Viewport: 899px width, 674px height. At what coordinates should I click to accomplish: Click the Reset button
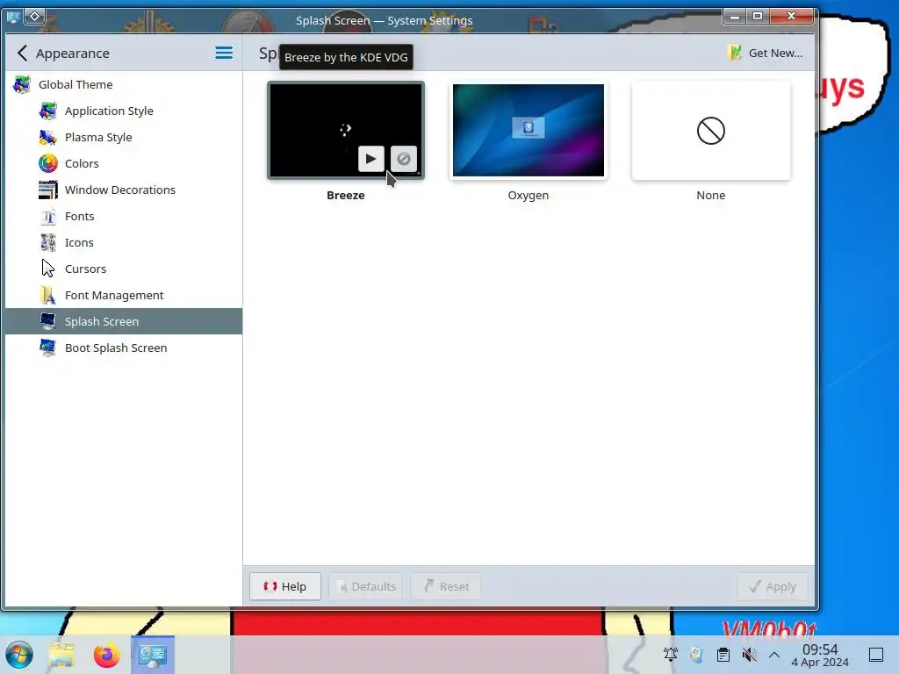coord(446,586)
